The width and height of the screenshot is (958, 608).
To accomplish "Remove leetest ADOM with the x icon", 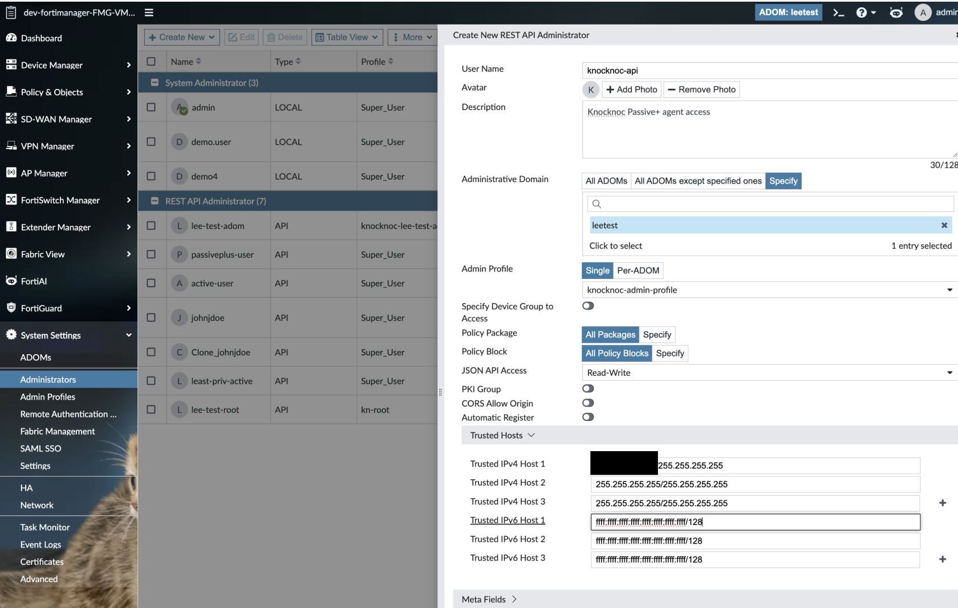I will 944,225.
